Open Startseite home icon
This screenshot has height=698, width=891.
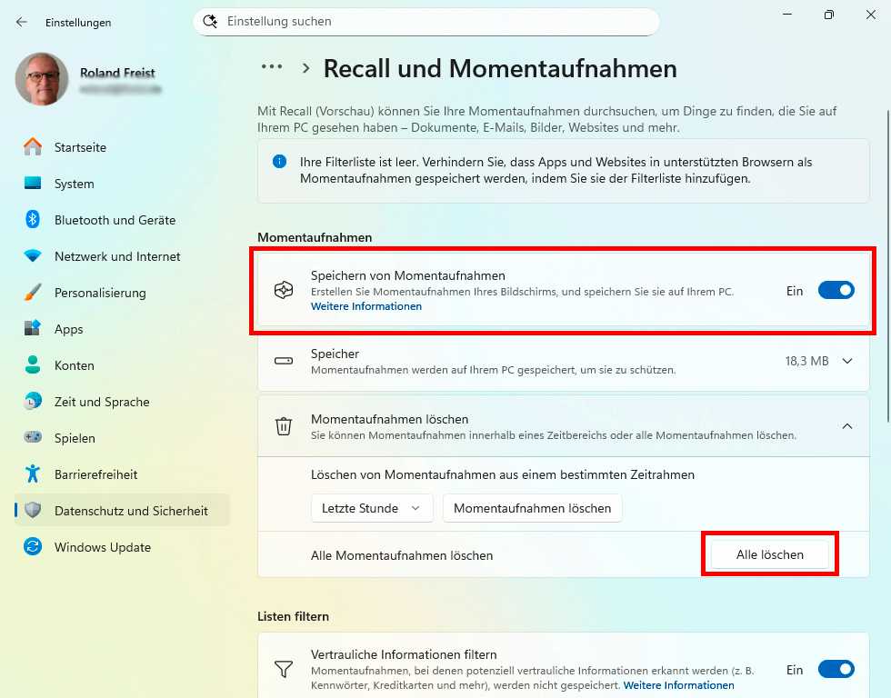point(33,147)
